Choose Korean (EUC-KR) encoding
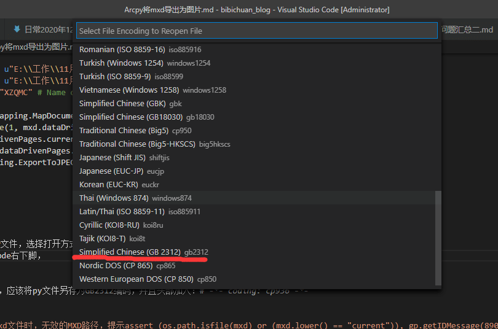Viewport: 498px width, 329px height. [x=109, y=185]
